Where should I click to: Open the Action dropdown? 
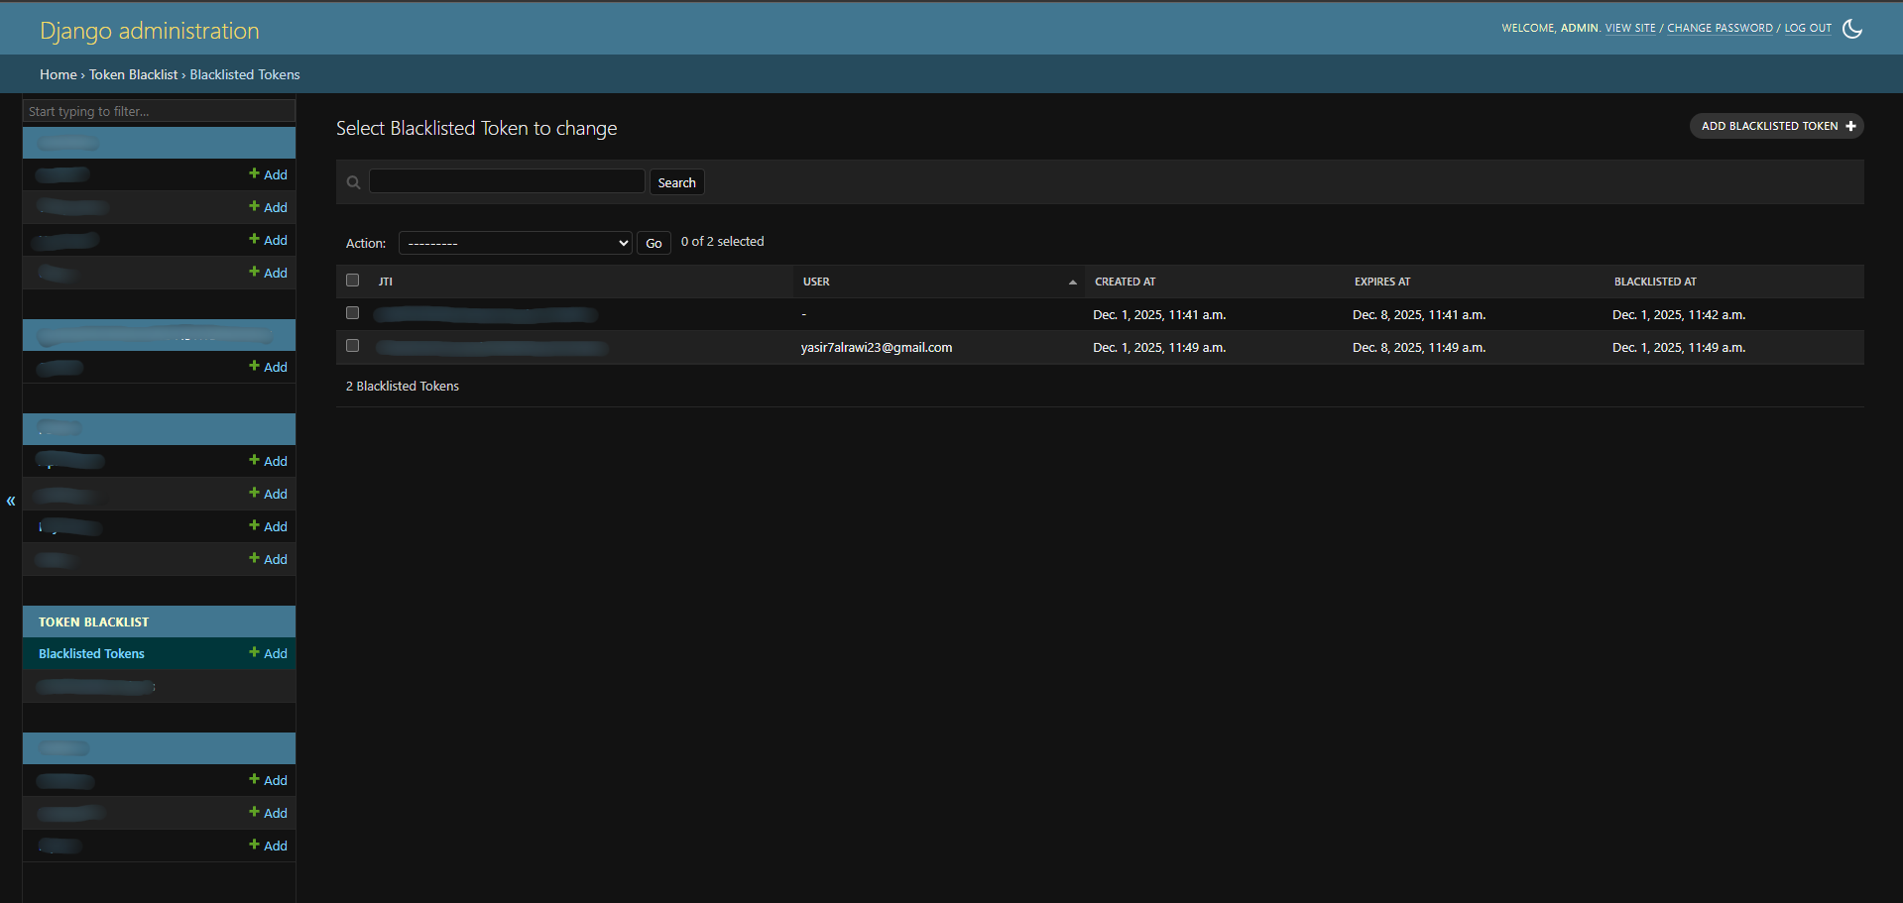515,243
